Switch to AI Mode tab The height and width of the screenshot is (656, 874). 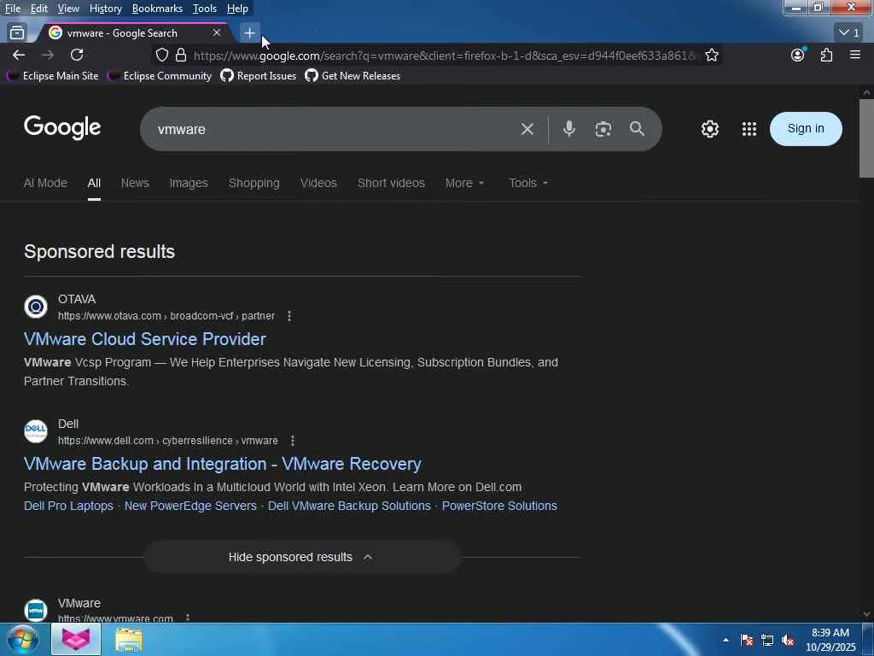[x=45, y=183]
